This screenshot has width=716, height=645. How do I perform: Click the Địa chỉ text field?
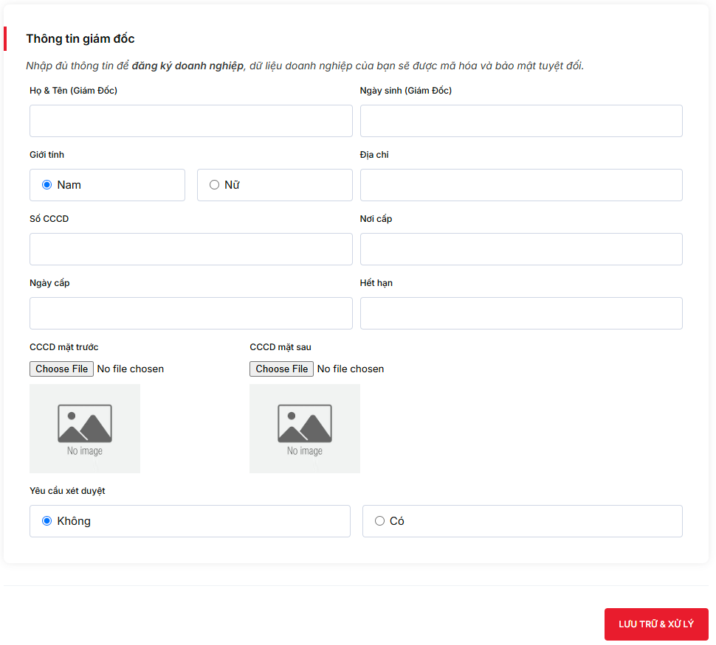coord(521,185)
